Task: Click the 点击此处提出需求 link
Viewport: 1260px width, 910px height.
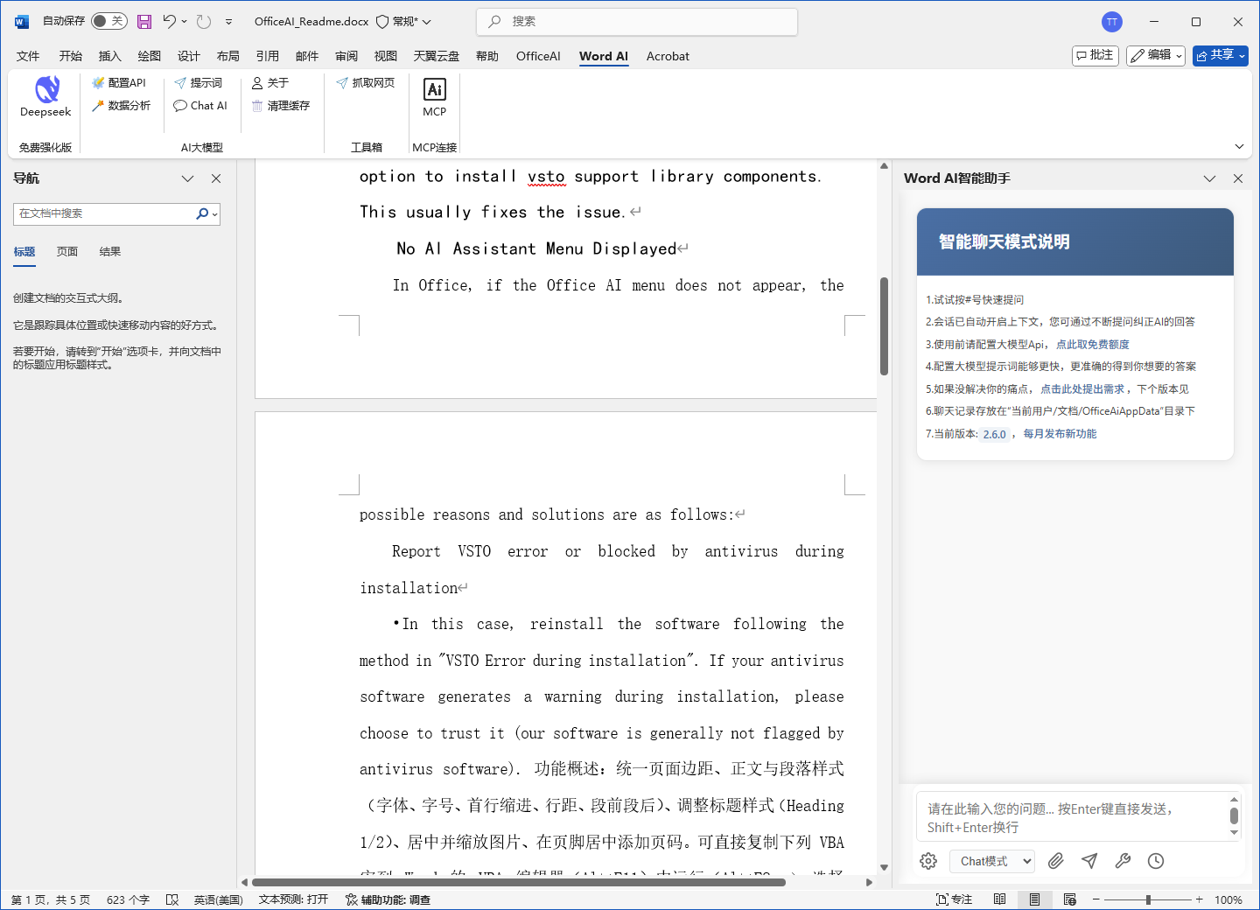Action: click(x=1083, y=389)
